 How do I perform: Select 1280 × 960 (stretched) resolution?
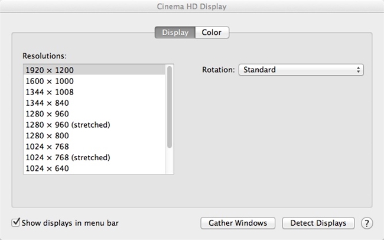[68, 125]
